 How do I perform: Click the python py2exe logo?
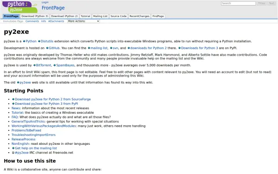(20, 7)
